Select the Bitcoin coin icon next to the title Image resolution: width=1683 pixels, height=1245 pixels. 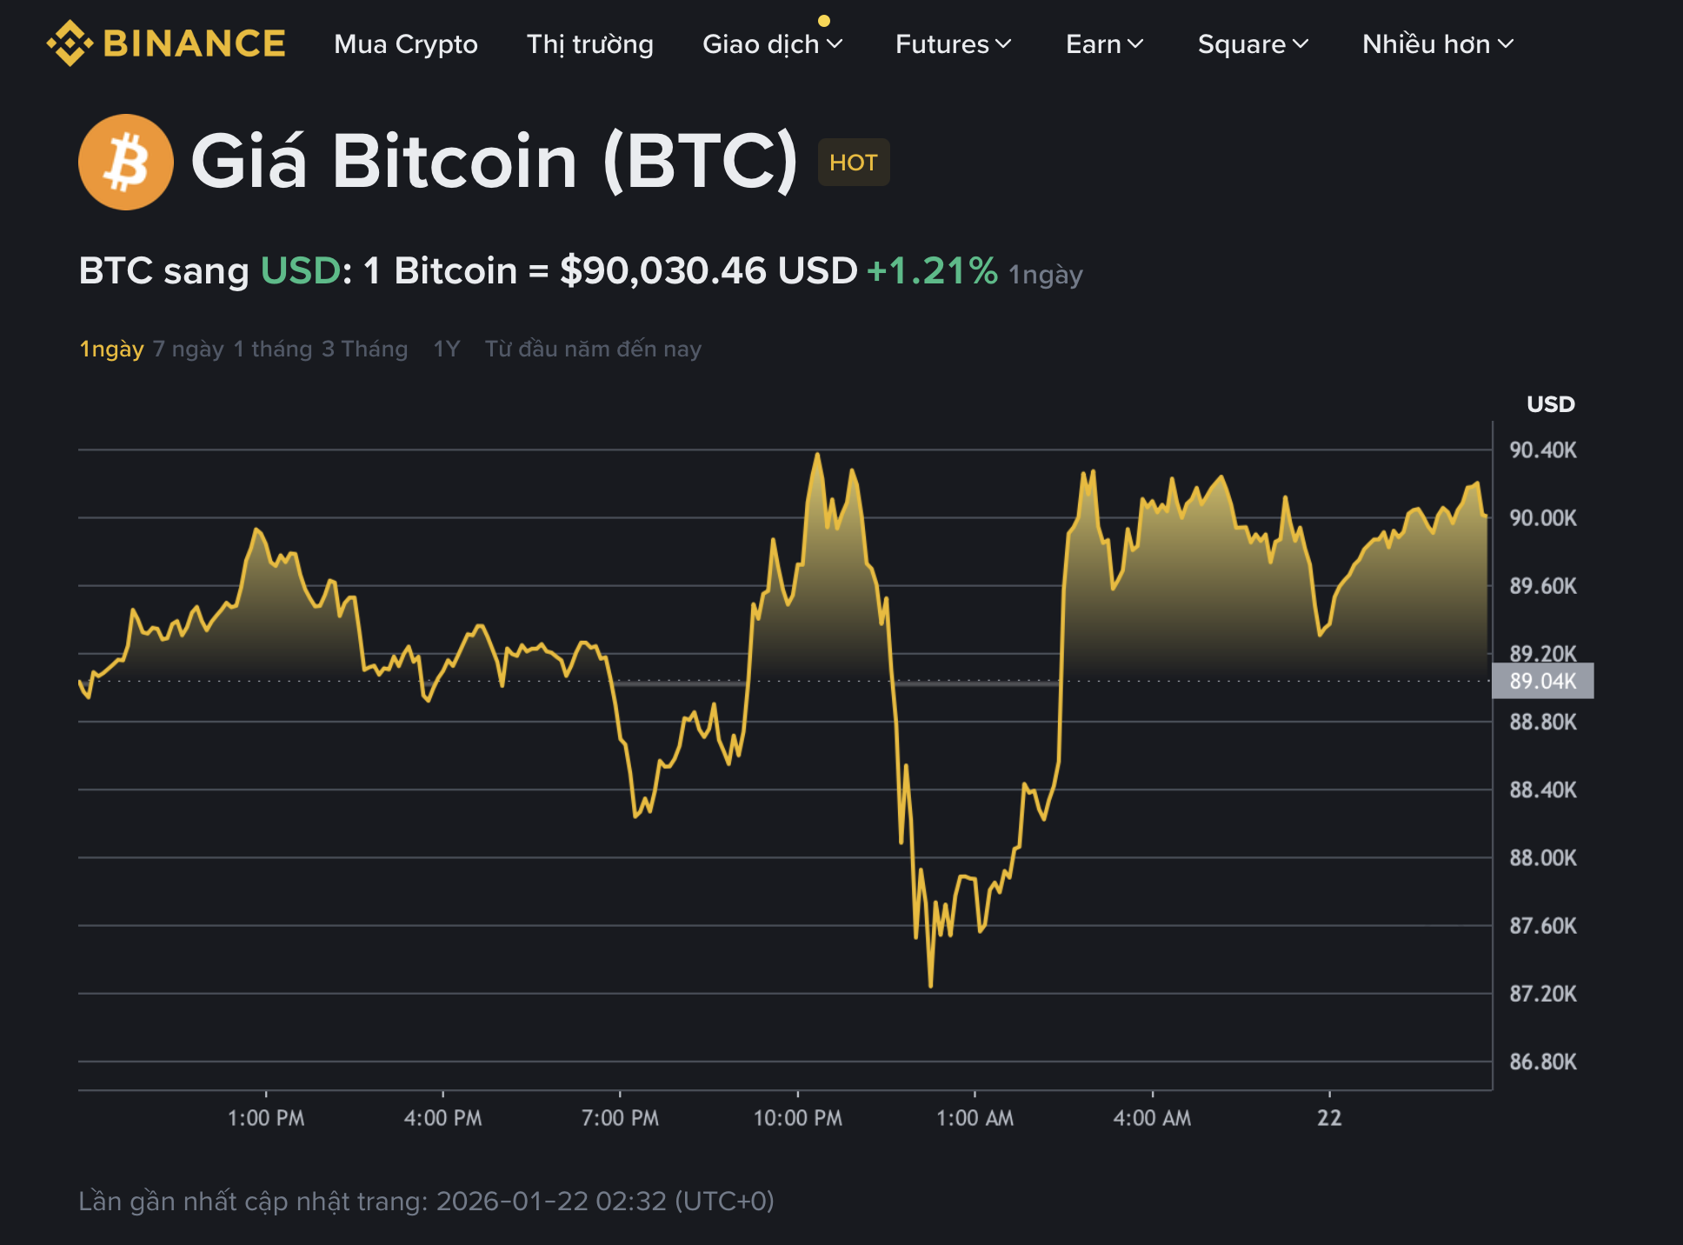[x=124, y=161]
